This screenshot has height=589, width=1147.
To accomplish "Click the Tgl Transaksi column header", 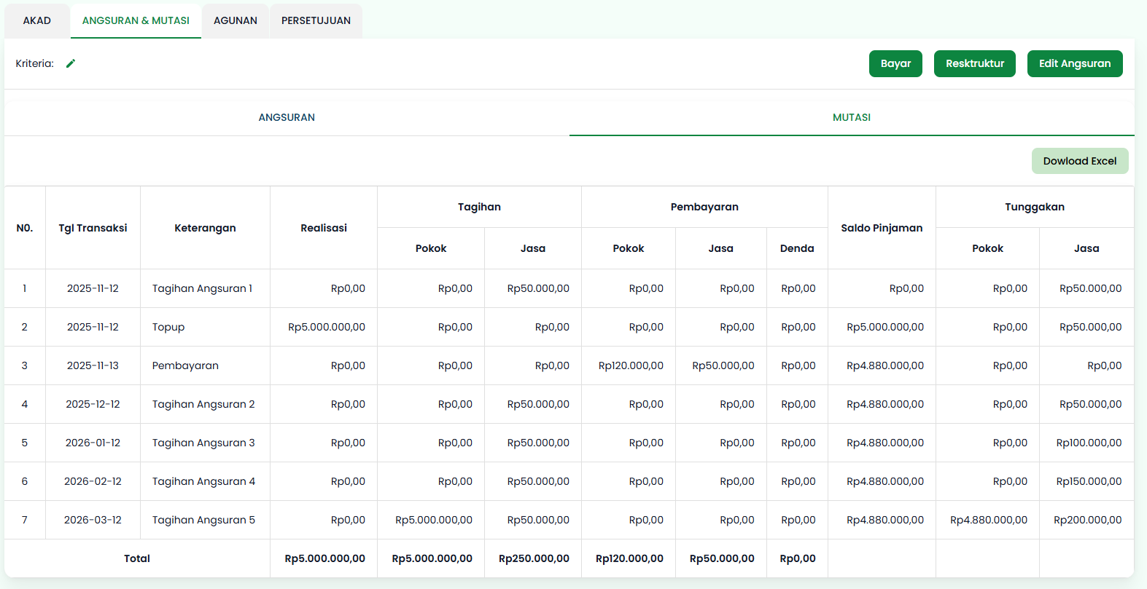I will click(x=93, y=228).
